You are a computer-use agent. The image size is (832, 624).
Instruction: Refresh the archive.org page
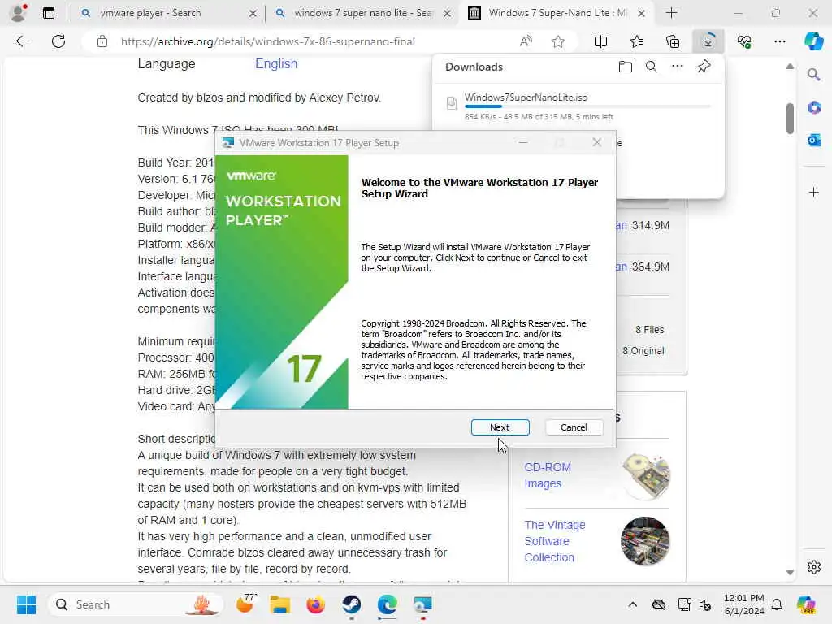tap(58, 41)
